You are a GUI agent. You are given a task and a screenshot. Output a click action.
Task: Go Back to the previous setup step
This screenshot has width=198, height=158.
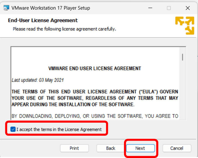point(110,148)
